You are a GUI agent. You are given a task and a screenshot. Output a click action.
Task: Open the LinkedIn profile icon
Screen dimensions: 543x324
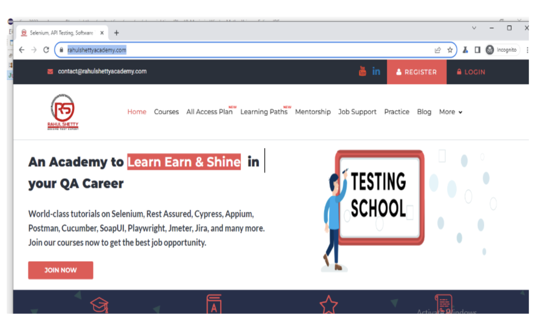pos(376,71)
